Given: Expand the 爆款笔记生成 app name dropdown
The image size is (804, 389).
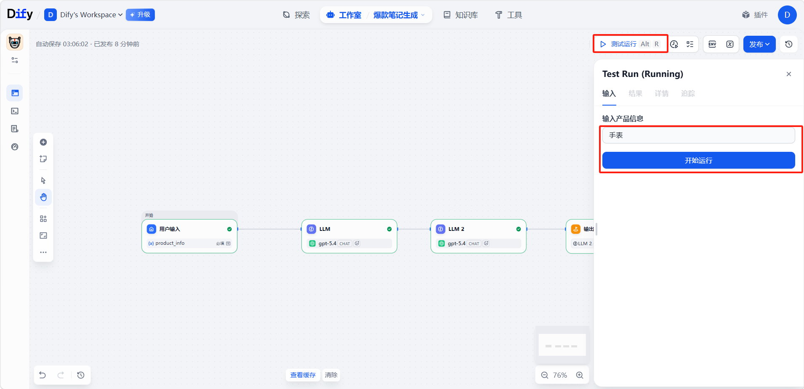Looking at the screenshot, I should [x=399, y=15].
